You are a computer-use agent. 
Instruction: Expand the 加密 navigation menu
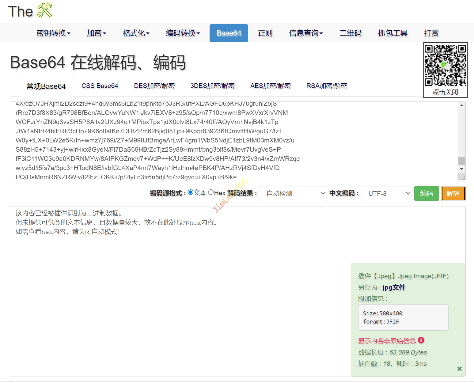tap(96, 33)
